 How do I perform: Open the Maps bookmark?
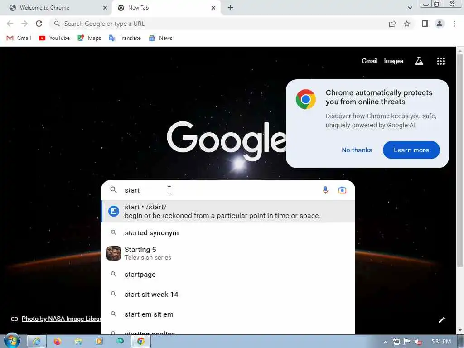(x=89, y=38)
